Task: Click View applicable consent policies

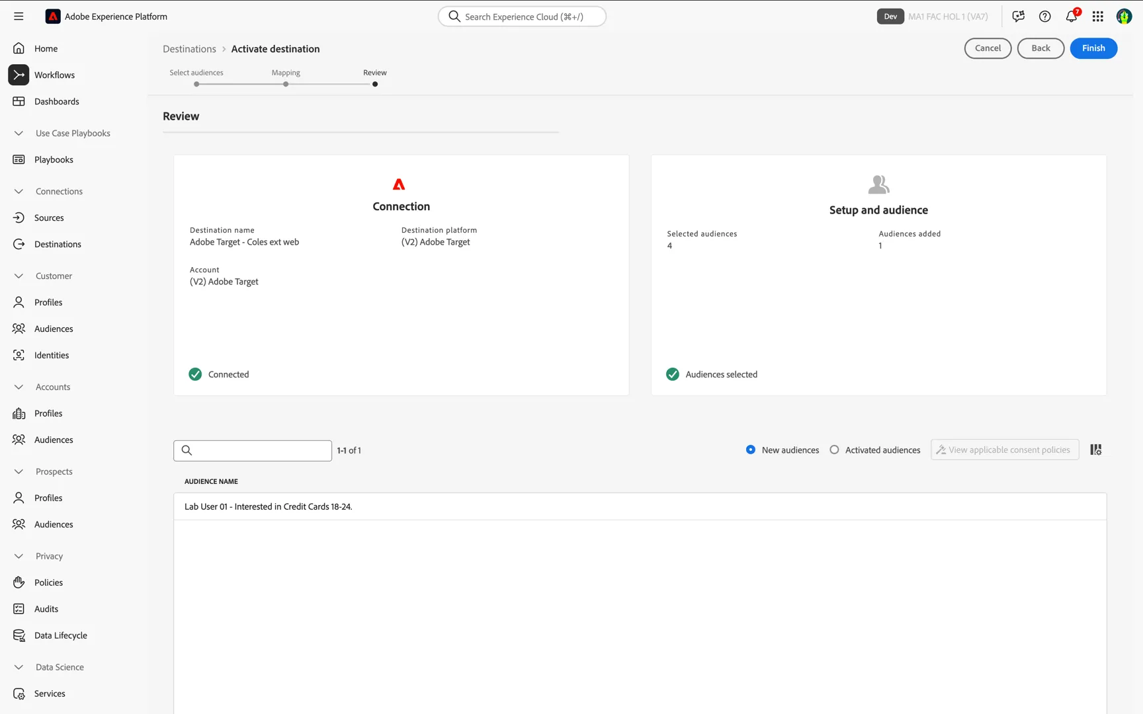Action: (x=1005, y=450)
